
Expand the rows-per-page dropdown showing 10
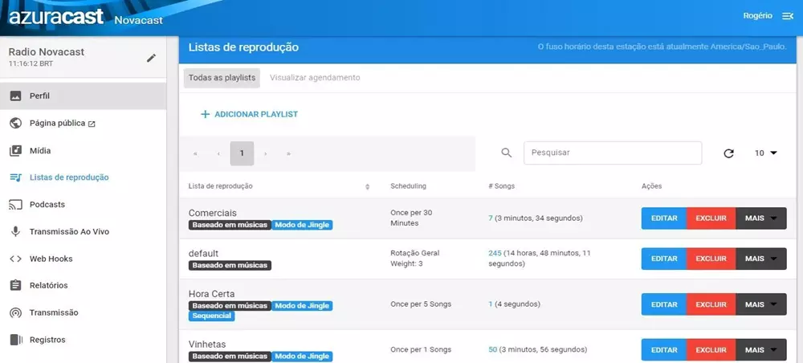766,153
